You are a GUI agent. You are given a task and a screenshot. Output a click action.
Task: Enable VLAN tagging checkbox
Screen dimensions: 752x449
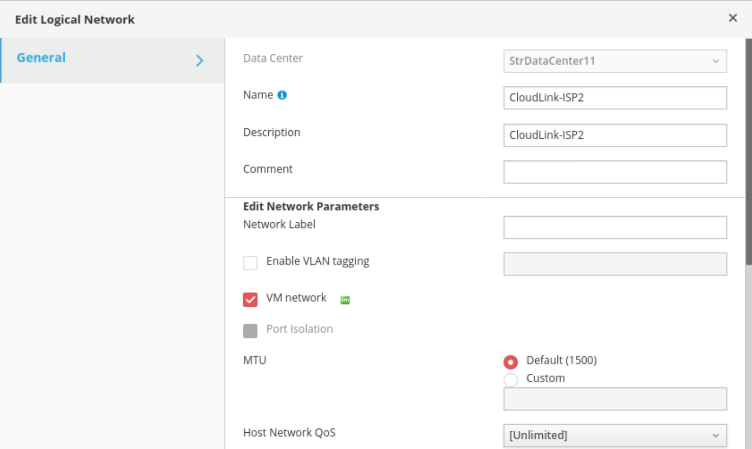pos(250,263)
